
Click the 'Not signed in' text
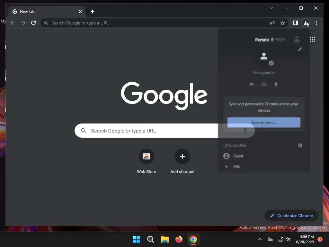click(x=264, y=72)
